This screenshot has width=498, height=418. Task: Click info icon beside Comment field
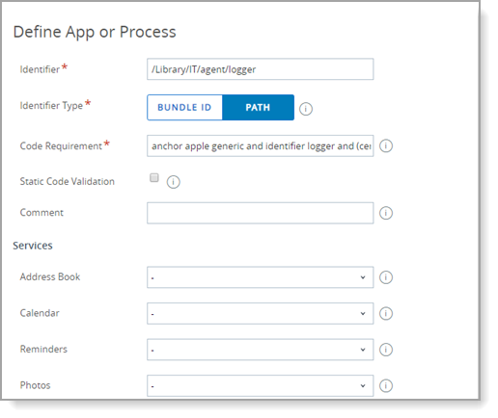[x=386, y=213]
